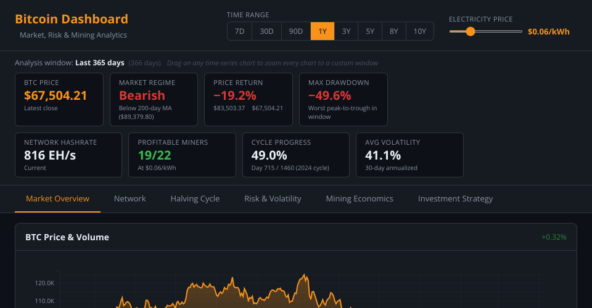Click the Electricity Price slider handle
The height and width of the screenshot is (308, 592).
(471, 31)
